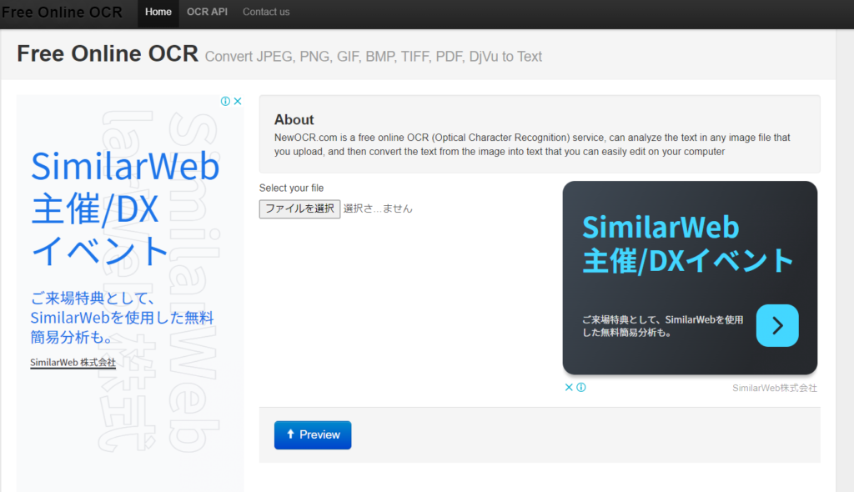Open ad info icon on left banner
The width and height of the screenshot is (854, 492).
coord(225,101)
